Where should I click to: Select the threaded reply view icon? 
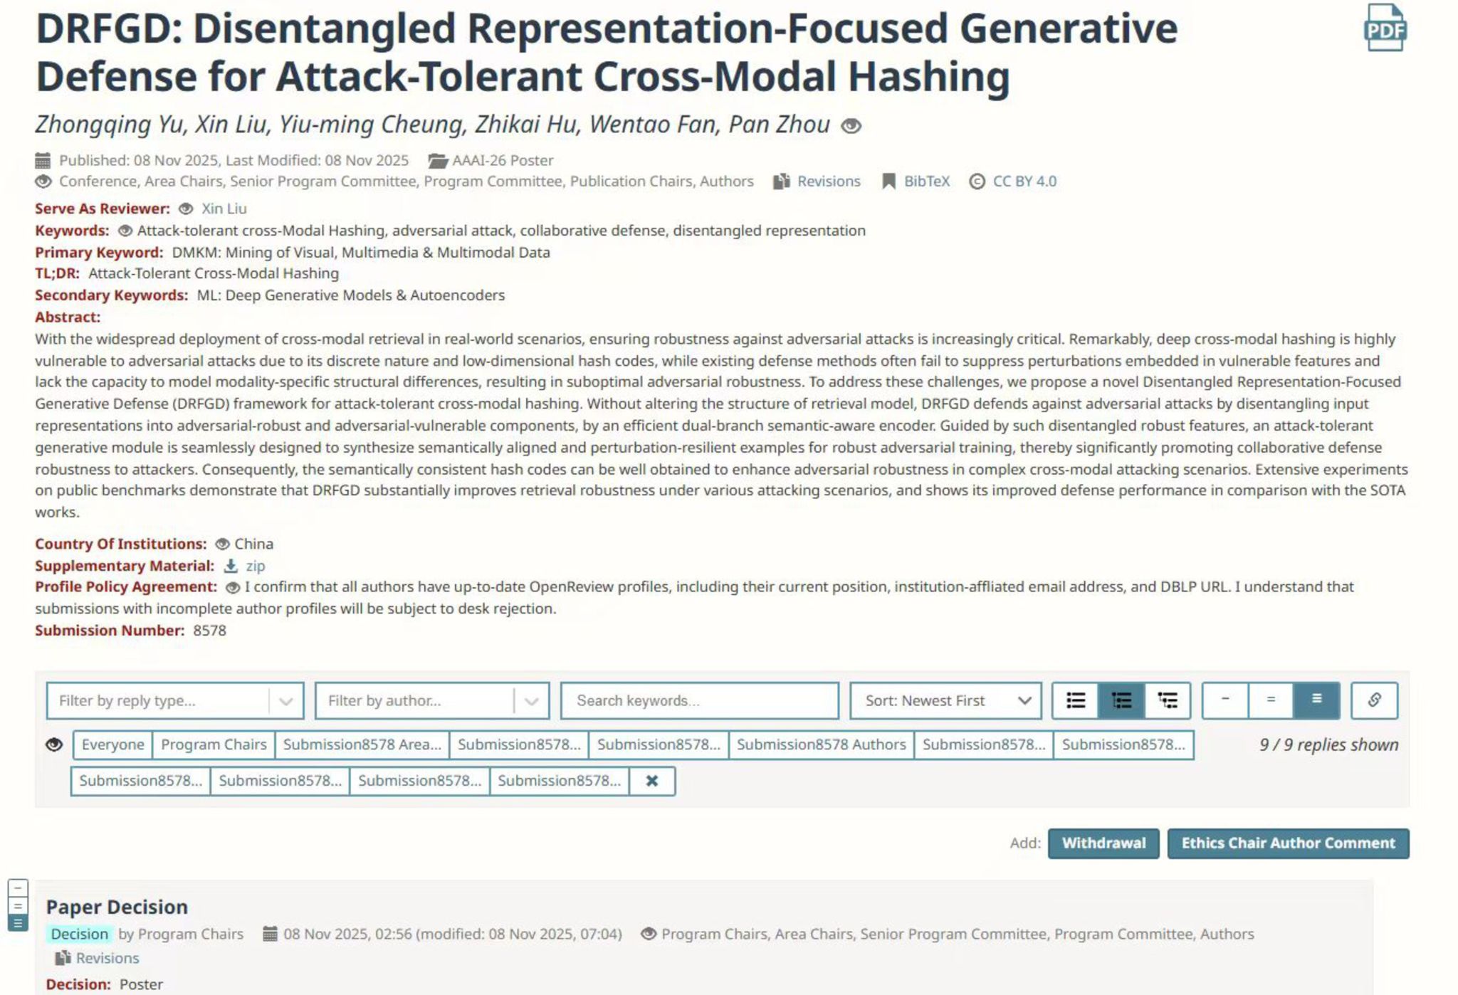1121,700
